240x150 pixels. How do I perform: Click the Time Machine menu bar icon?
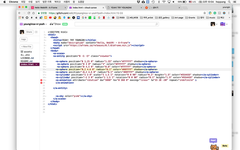[x=153, y=2]
